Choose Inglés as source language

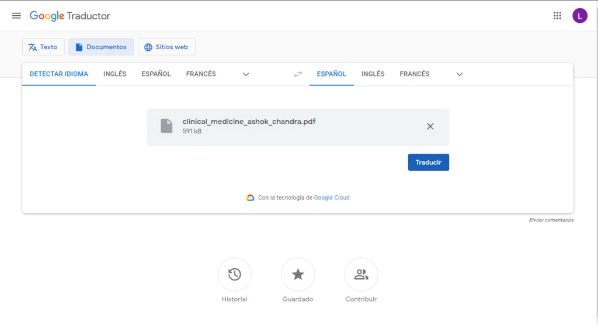click(115, 74)
